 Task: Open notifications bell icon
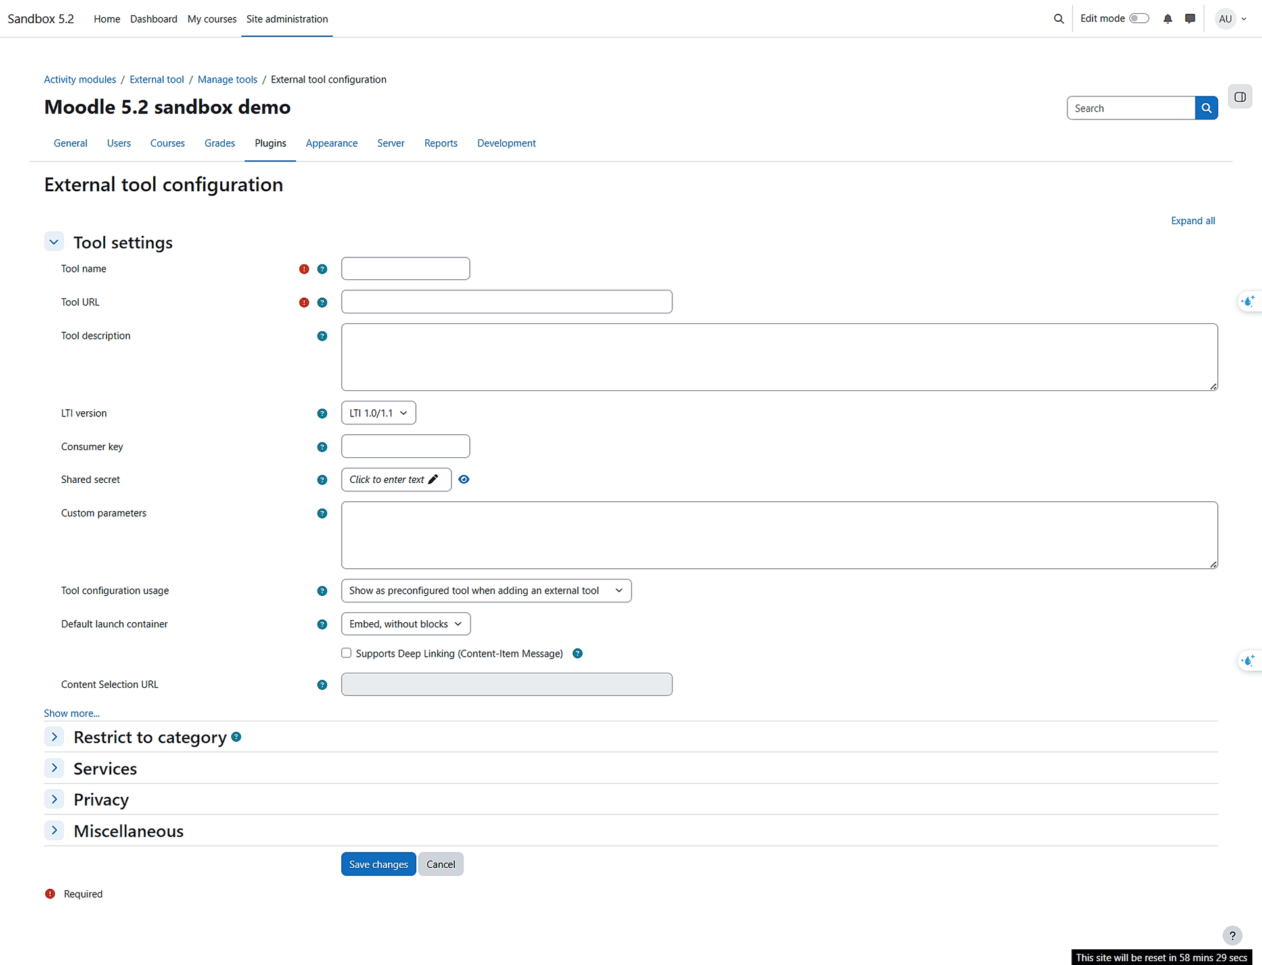click(1167, 18)
